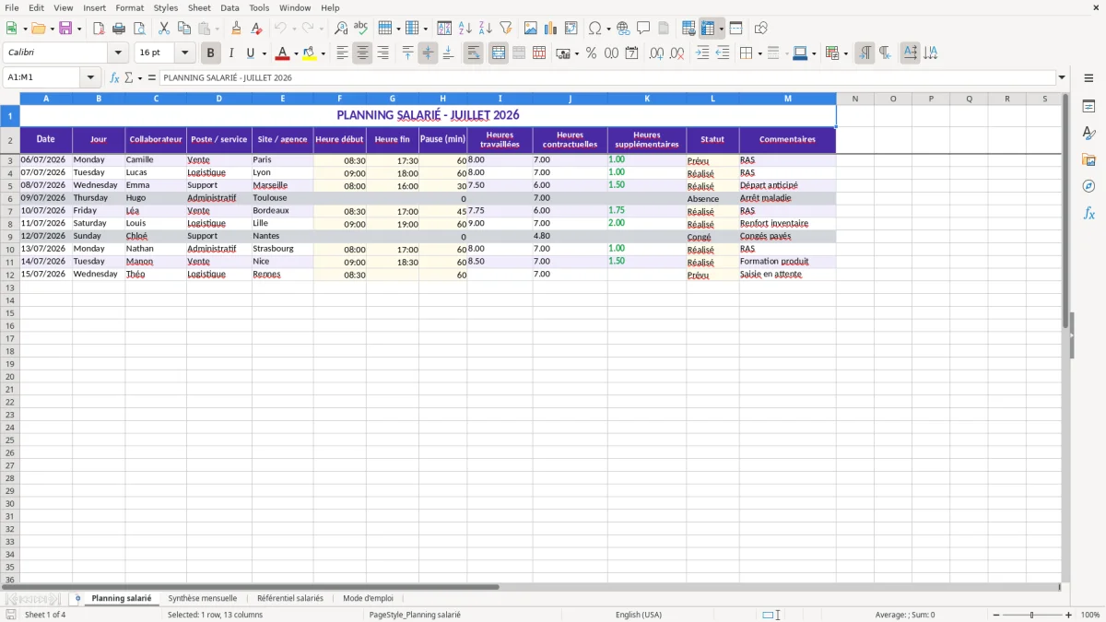Click the Insert Comment icon
The image size is (1106, 622).
click(644, 29)
